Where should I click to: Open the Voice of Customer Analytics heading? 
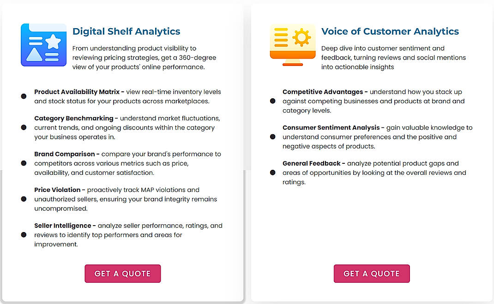(390, 31)
